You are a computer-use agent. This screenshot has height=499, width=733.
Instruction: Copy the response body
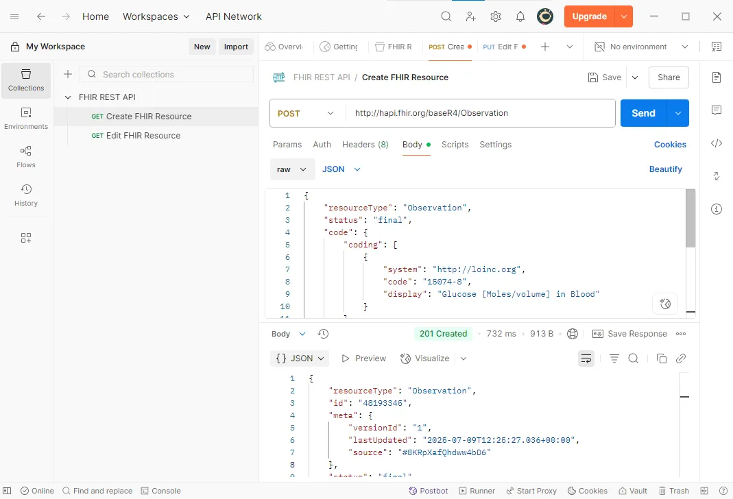(662, 359)
